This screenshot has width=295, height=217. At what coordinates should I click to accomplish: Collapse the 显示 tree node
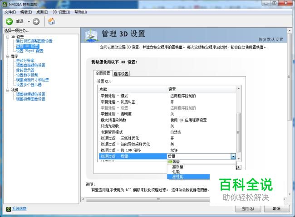tap(8, 56)
